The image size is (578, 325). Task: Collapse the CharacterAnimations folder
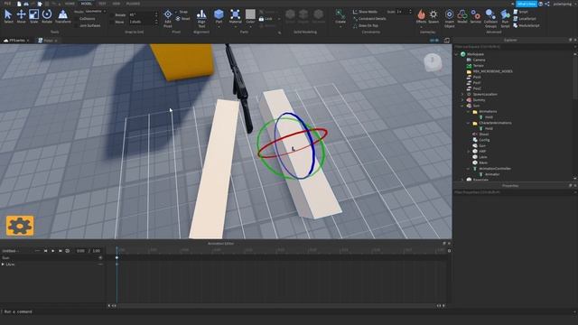click(469, 123)
